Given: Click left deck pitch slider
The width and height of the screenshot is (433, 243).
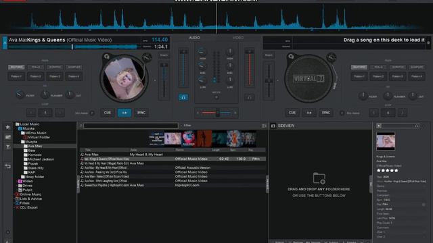Looking at the screenshot, I should pyautogui.click(x=164, y=80).
